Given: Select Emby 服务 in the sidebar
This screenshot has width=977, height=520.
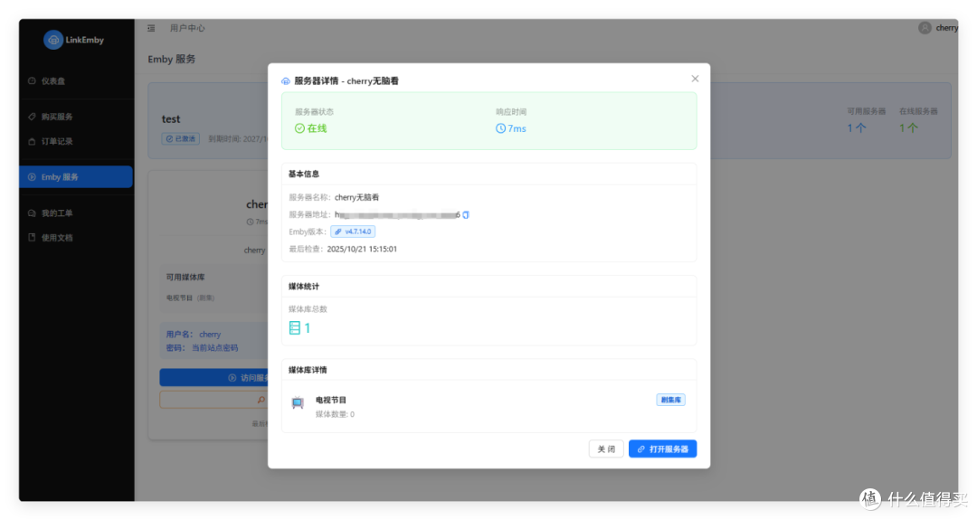Looking at the screenshot, I should point(76,177).
